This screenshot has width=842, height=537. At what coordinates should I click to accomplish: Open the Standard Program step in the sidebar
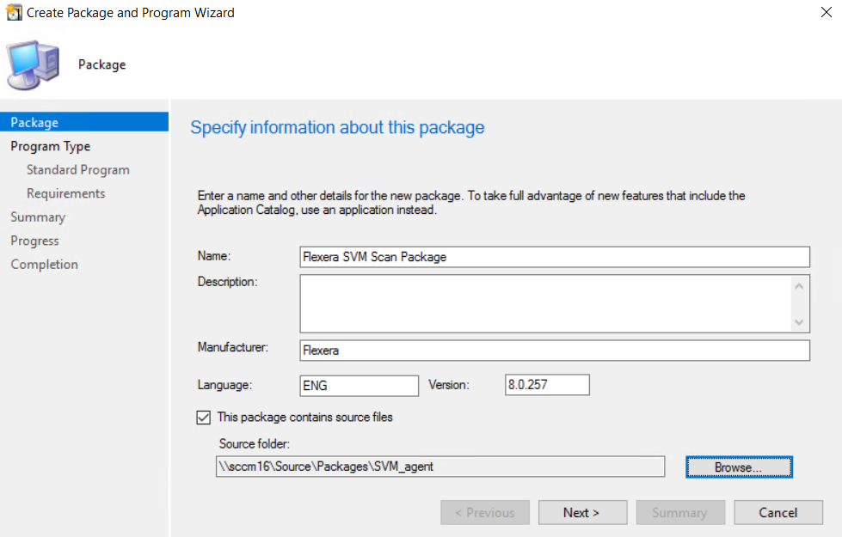77,170
